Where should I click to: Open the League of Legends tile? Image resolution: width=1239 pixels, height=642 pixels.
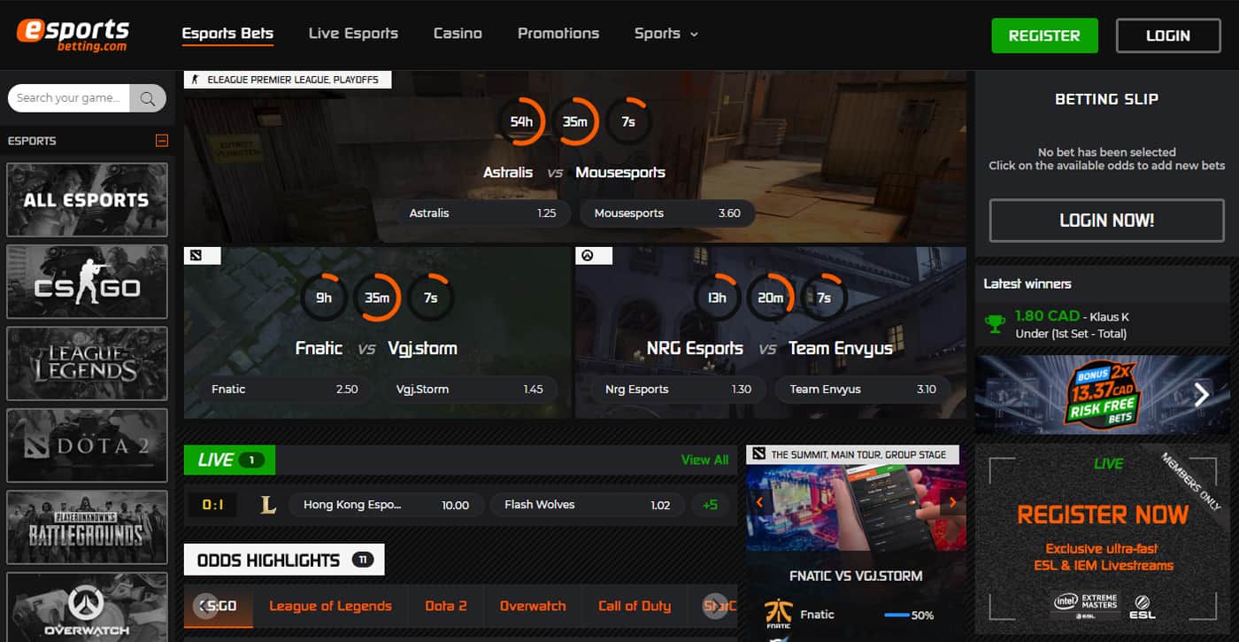(87, 364)
